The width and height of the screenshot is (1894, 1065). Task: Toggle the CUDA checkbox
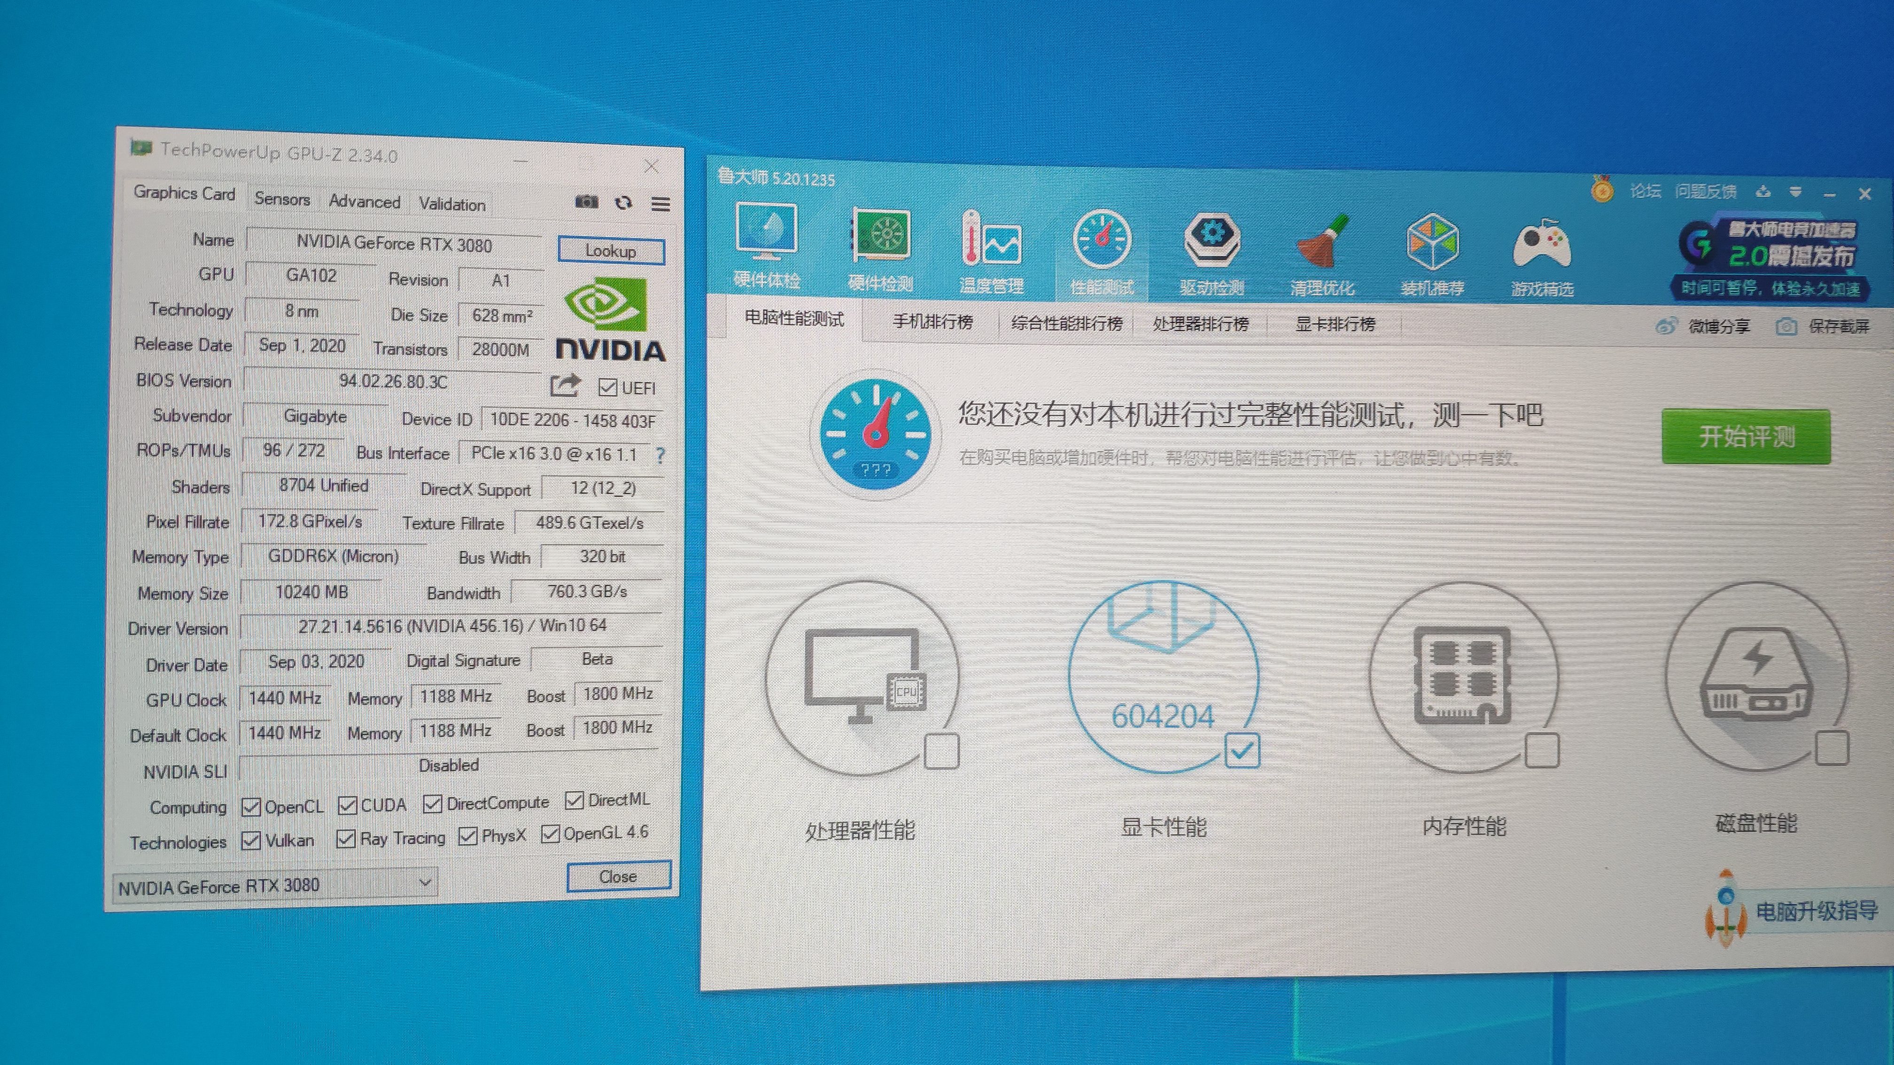347,805
